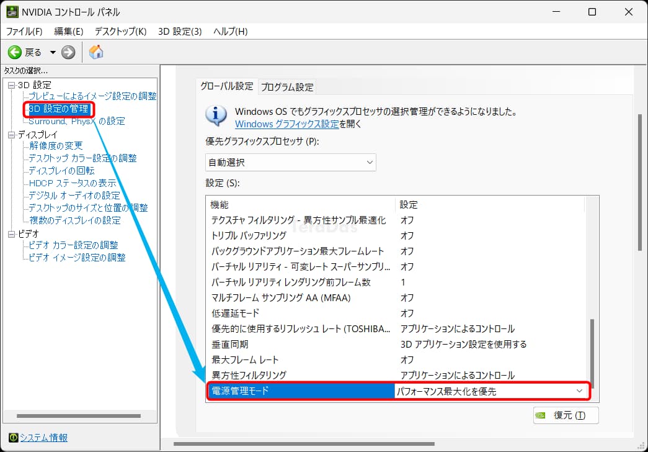Open the 編集(E) menu
The height and width of the screenshot is (452, 648).
69,32
